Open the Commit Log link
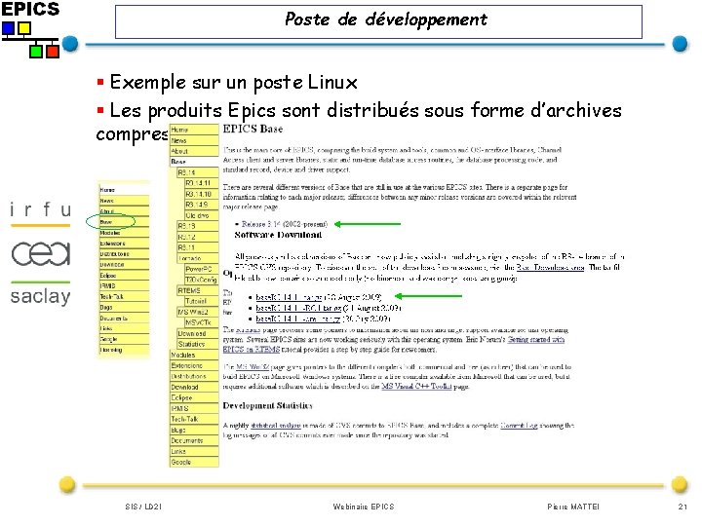Image resolution: width=702 pixels, height=526 pixels. click(519, 426)
